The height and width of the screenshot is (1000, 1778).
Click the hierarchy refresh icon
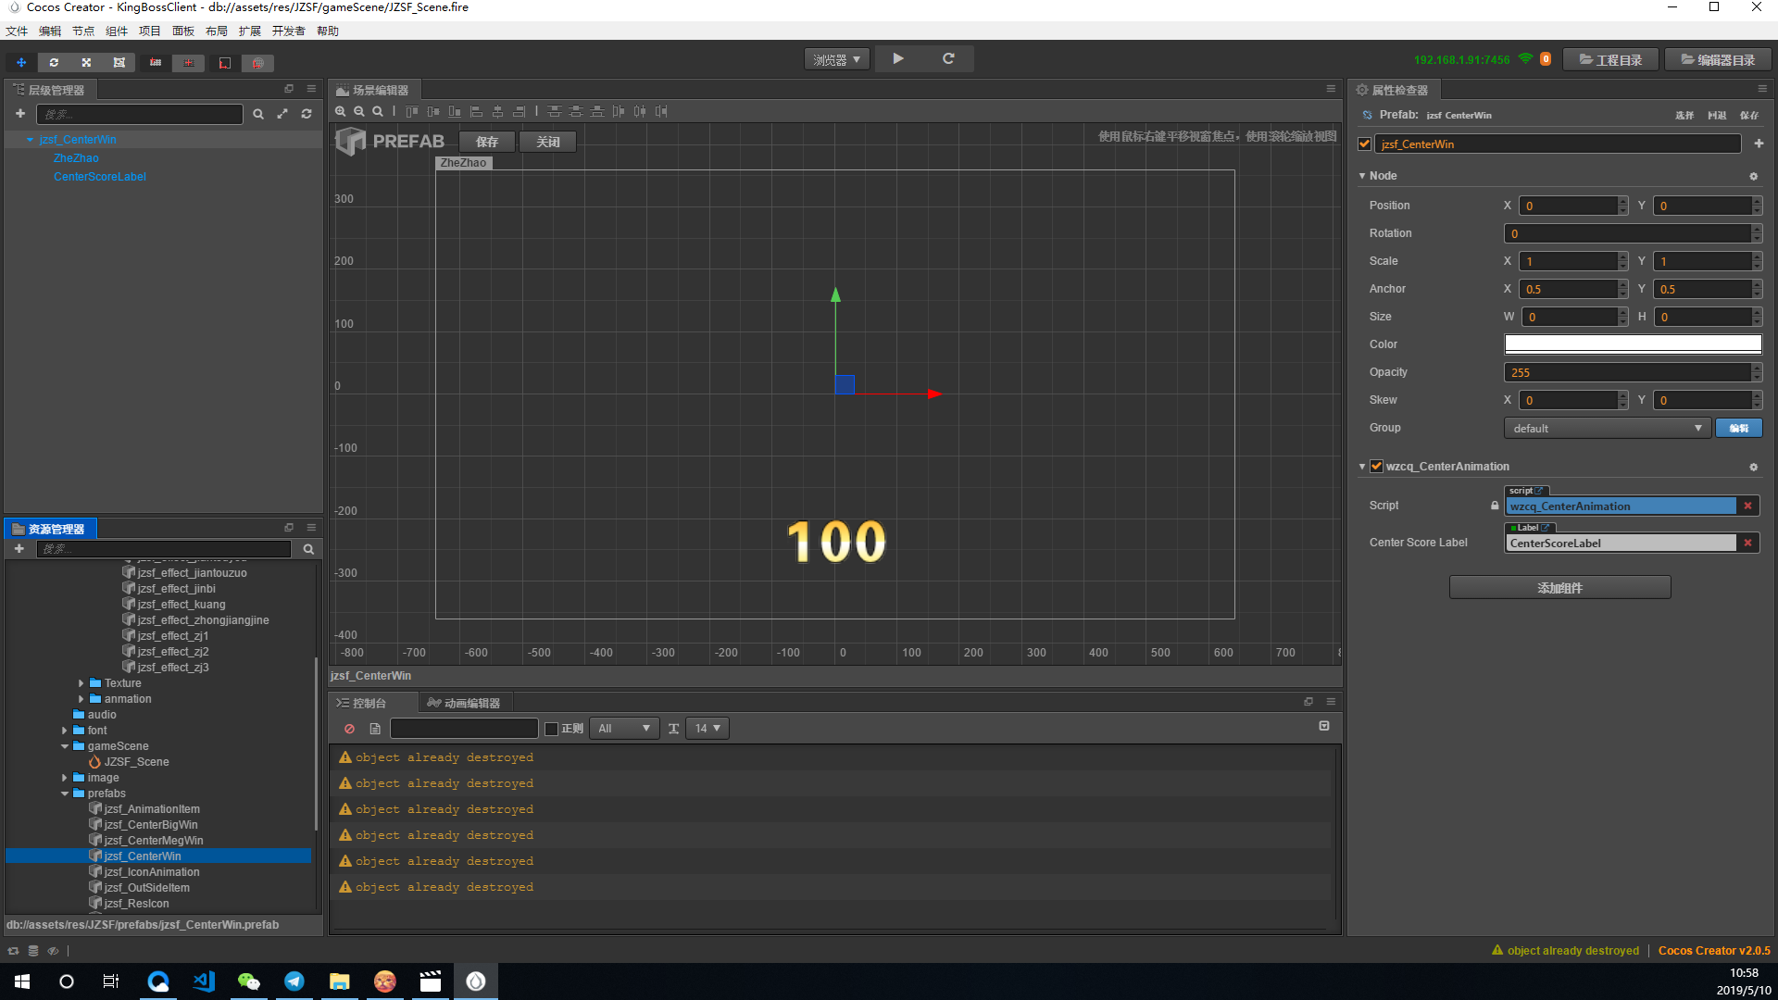tap(307, 114)
